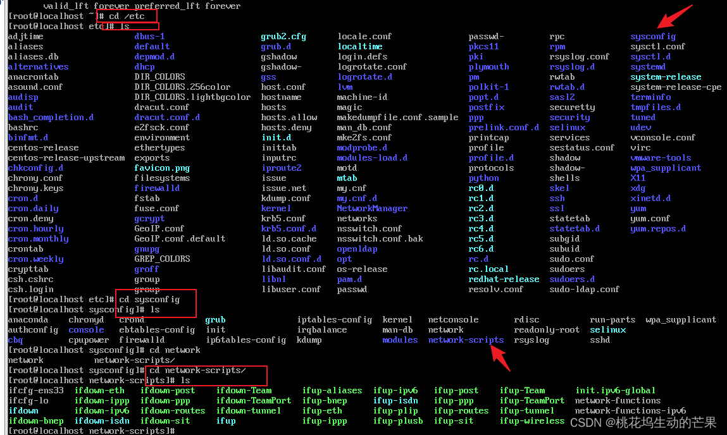727x435 pixels.
Task: Click "authconfig" in the sysconfig listing
Action: click(34, 330)
